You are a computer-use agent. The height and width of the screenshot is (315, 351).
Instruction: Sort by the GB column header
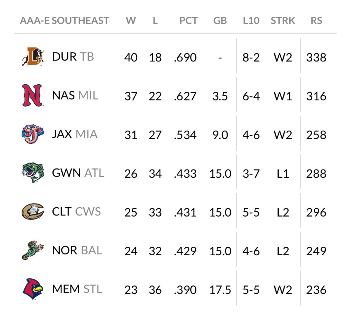pos(220,21)
